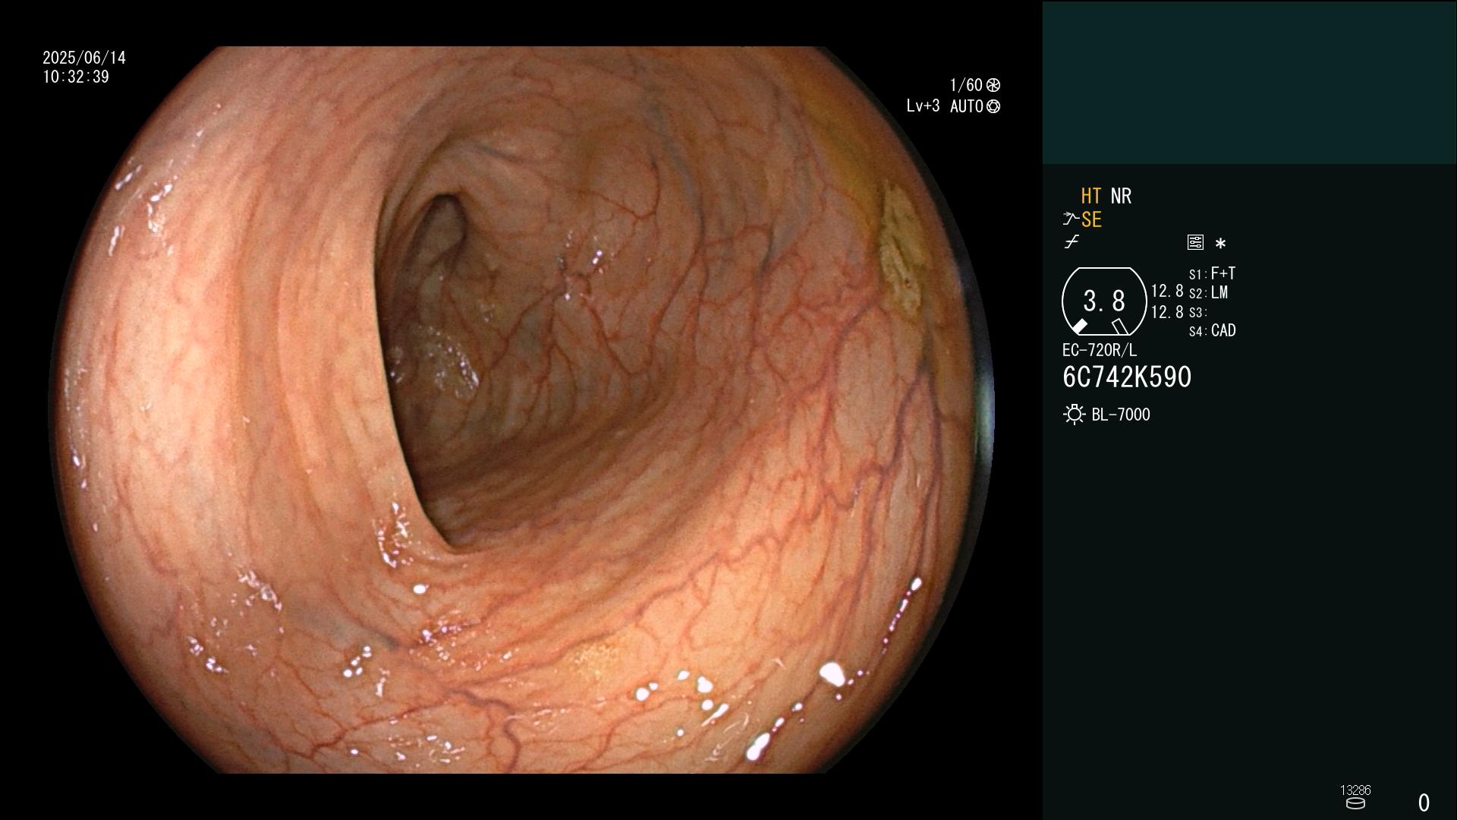The height and width of the screenshot is (820, 1457).
Task: Click the 2025/06/14 date stamp
Action: 84,58
